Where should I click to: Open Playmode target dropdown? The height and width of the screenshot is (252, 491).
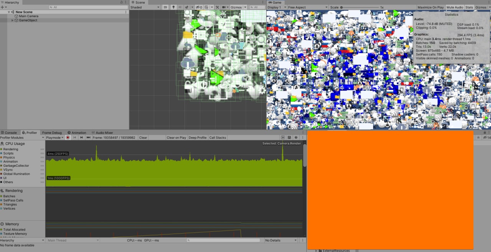point(55,138)
